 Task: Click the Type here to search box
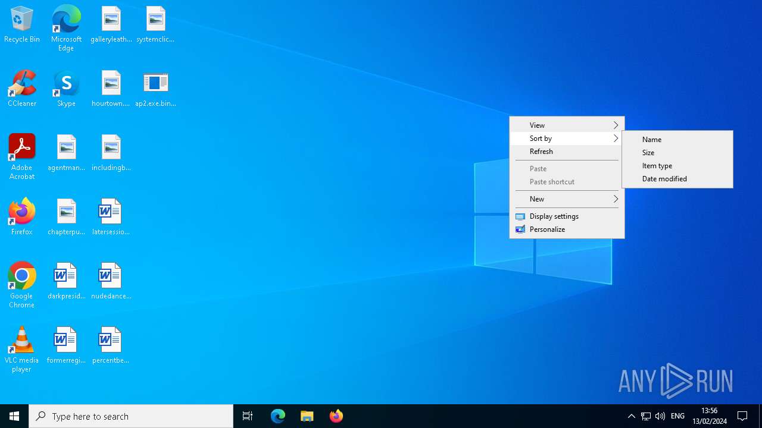point(131,416)
